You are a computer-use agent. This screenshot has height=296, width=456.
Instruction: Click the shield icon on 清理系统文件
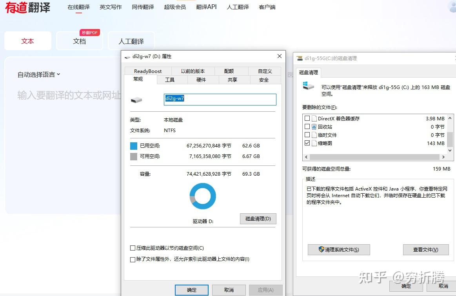click(322, 249)
